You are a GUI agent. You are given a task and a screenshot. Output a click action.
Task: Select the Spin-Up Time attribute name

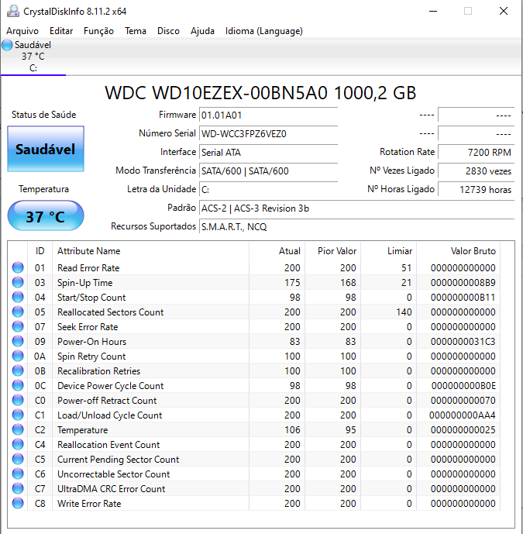click(x=84, y=283)
